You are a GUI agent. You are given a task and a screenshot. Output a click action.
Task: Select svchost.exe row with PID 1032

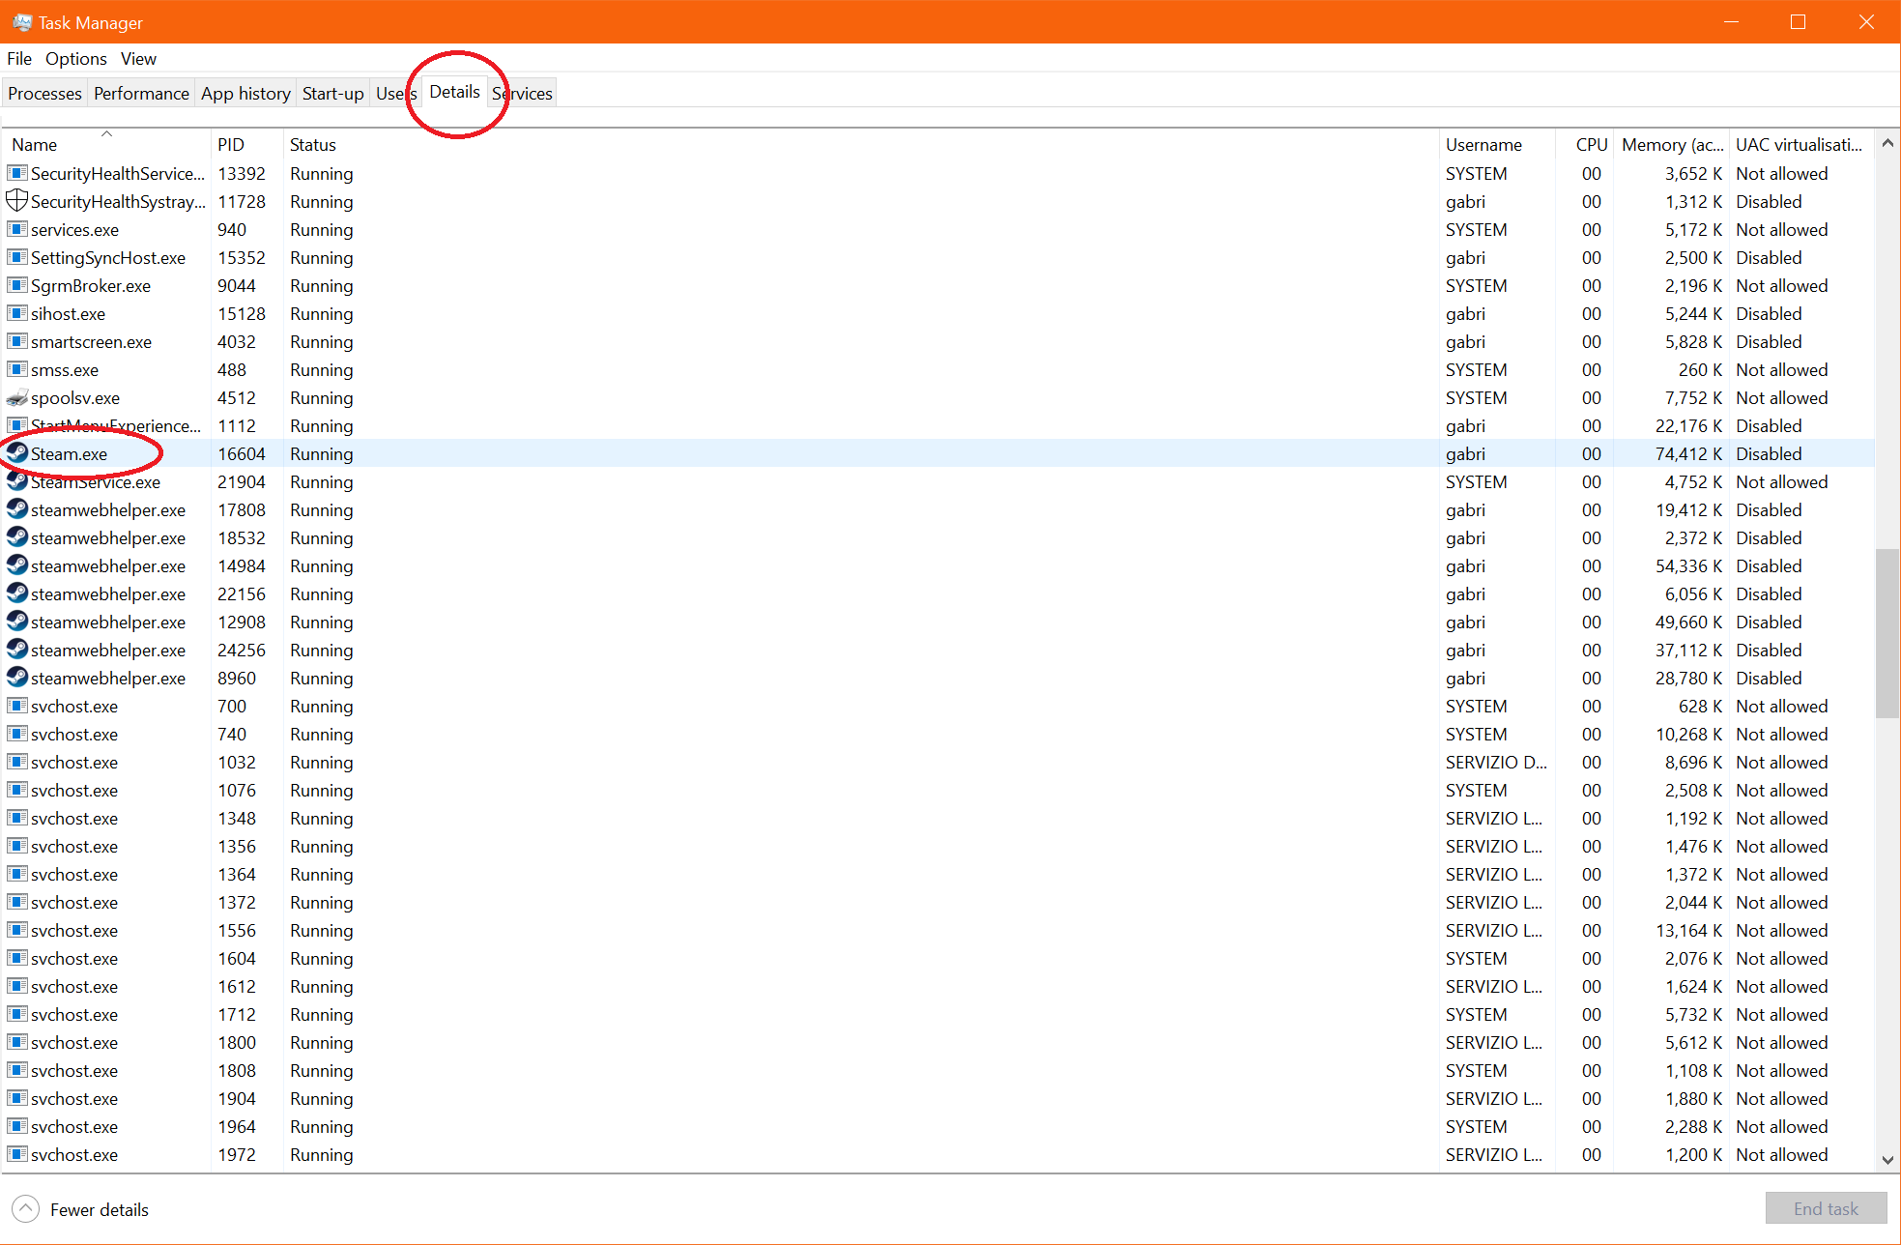click(x=74, y=763)
